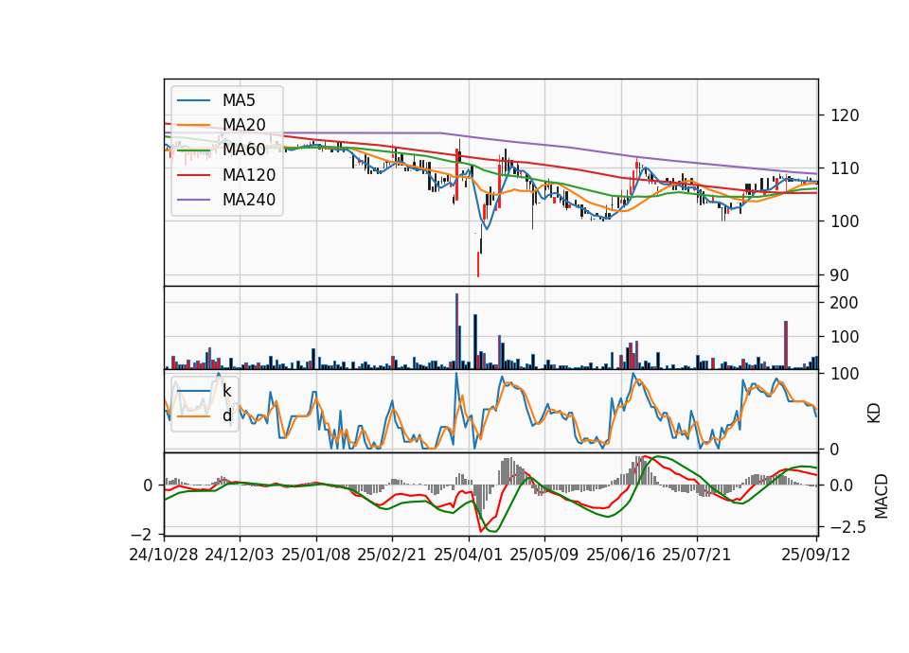Click the 25/06/16 date axis label
Image resolution: width=909 pixels, height=653 pixels.
(x=621, y=555)
